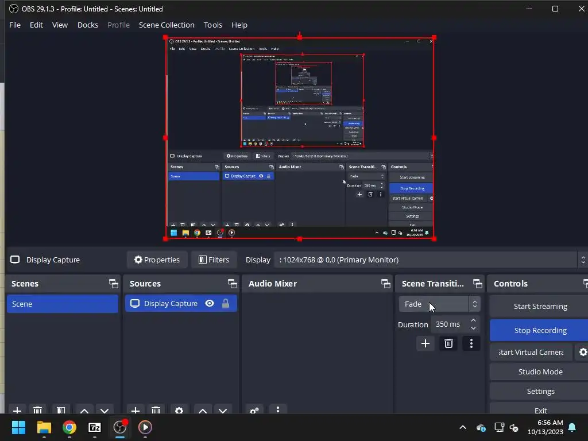This screenshot has height=441, width=588.
Task: Open the Docks menu
Action: (88, 25)
